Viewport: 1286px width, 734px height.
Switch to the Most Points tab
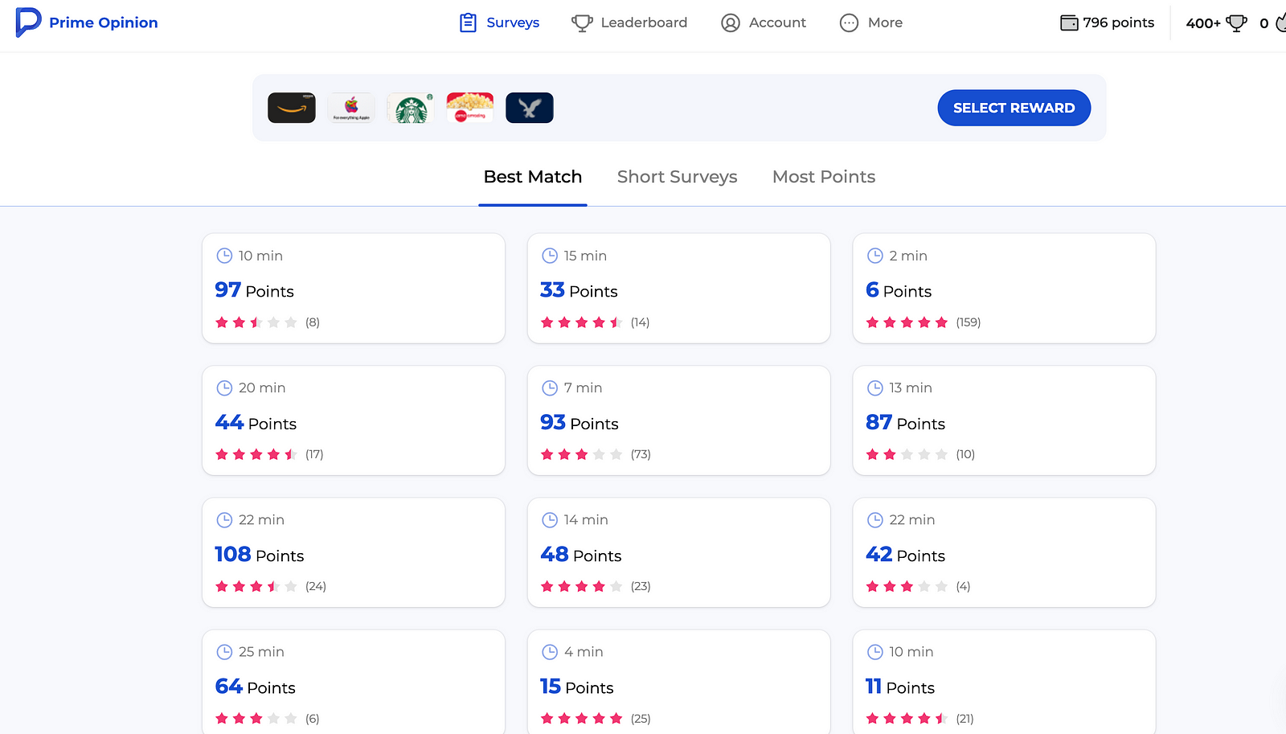tap(823, 177)
